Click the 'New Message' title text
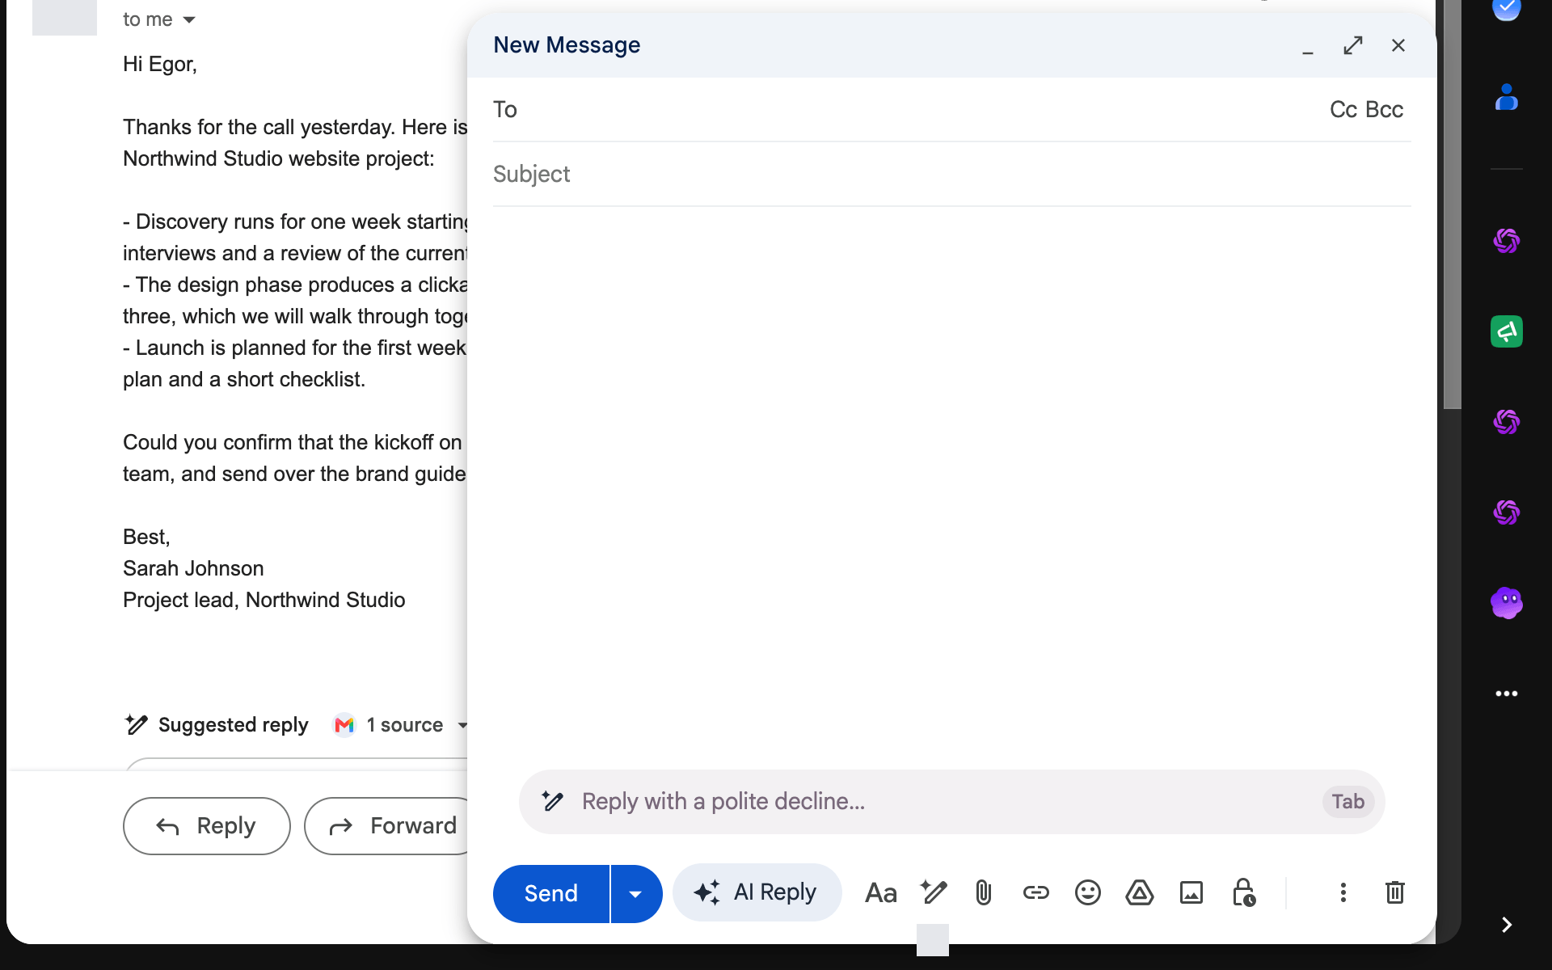 (x=567, y=45)
